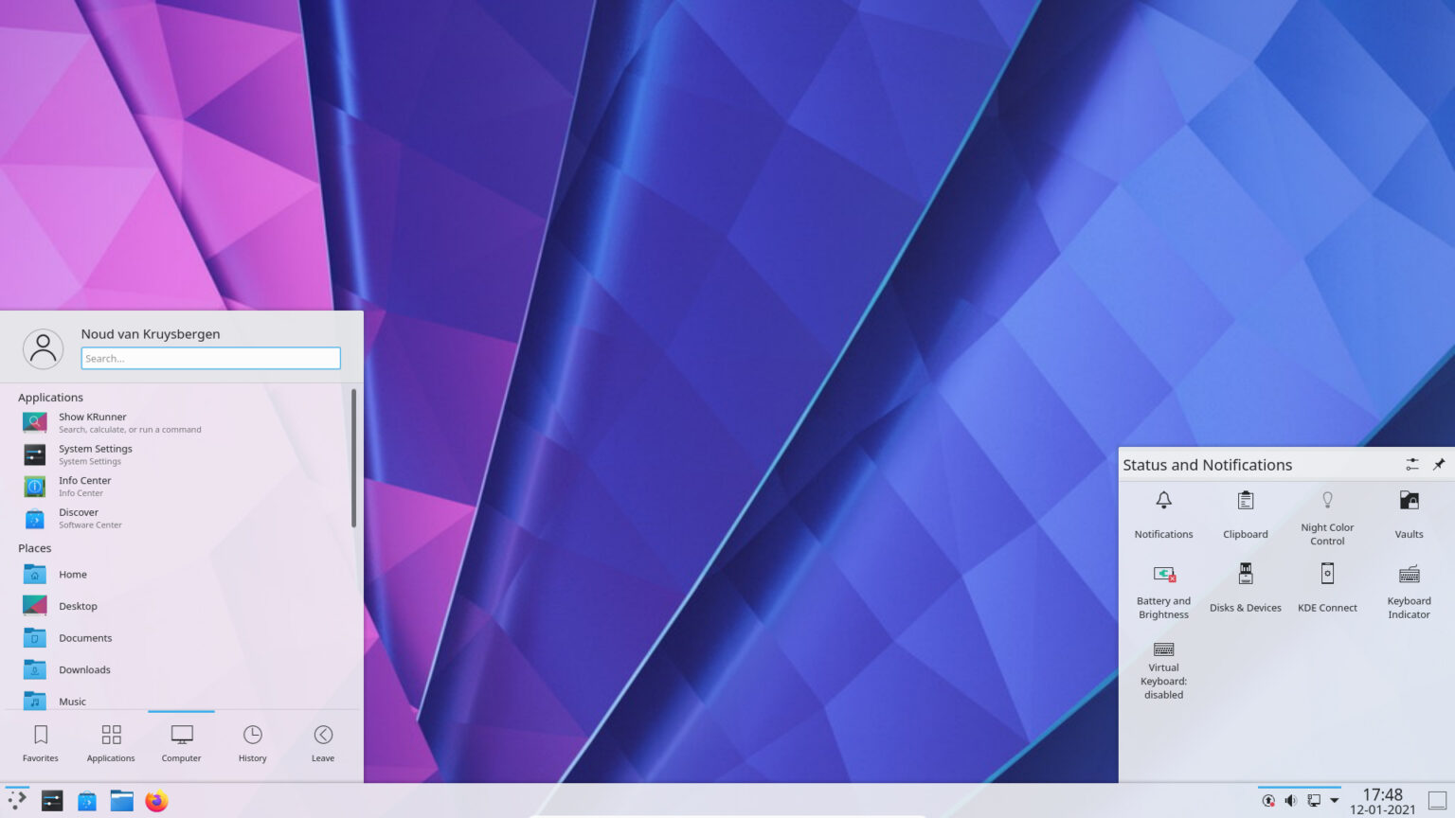The height and width of the screenshot is (818, 1455).
Task: Launch System Settings from the menu
Action: point(95,453)
